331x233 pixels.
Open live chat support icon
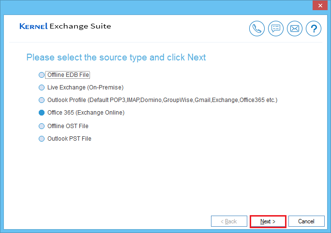point(276,29)
